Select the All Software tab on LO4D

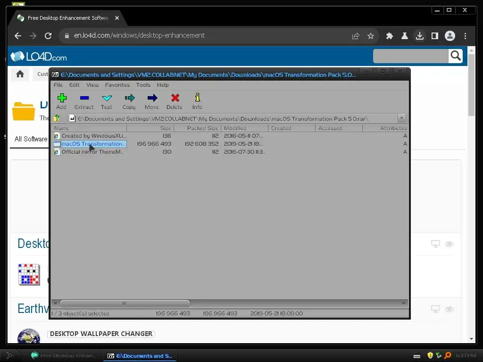click(x=31, y=139)
